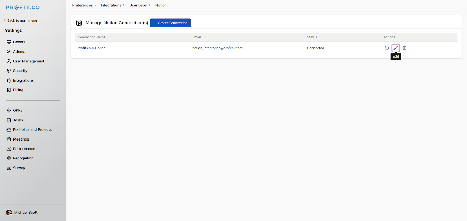Click the Connection Name column header

pyautogui.click(x=92, y=37)
